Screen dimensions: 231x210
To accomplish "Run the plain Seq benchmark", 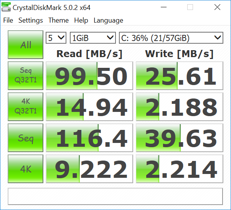I will 26,138.
